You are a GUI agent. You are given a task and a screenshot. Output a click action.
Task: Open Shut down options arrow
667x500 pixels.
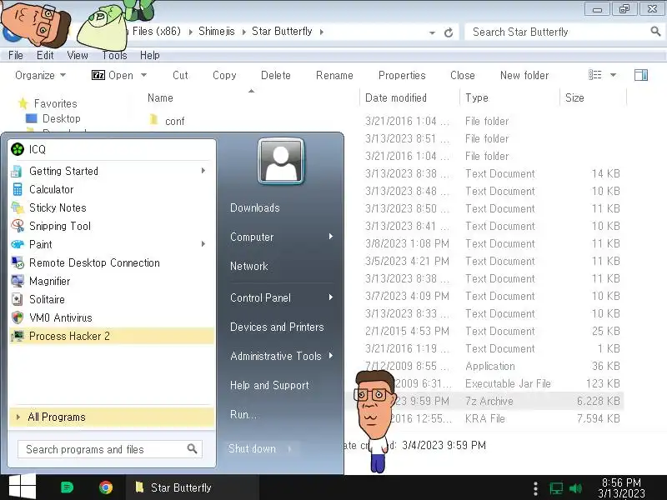click(x=289, y=448)
